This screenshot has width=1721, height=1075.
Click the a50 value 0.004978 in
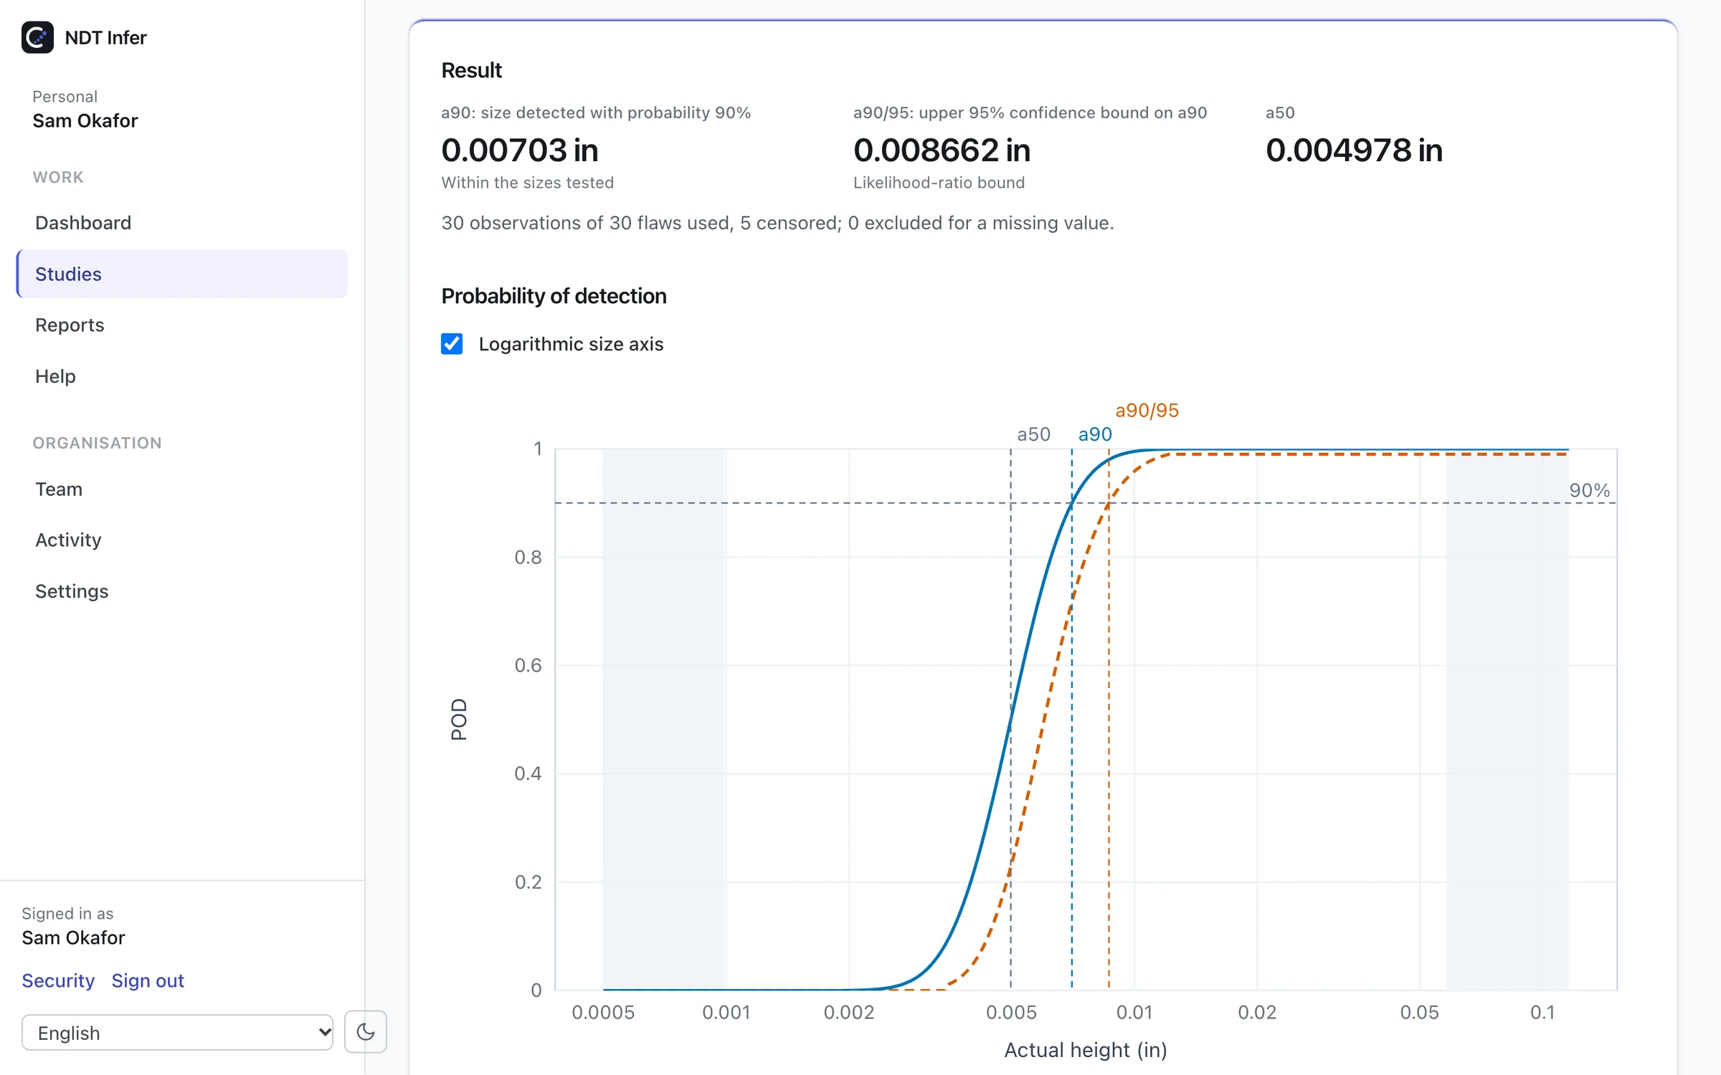(x=1354, y=150)
